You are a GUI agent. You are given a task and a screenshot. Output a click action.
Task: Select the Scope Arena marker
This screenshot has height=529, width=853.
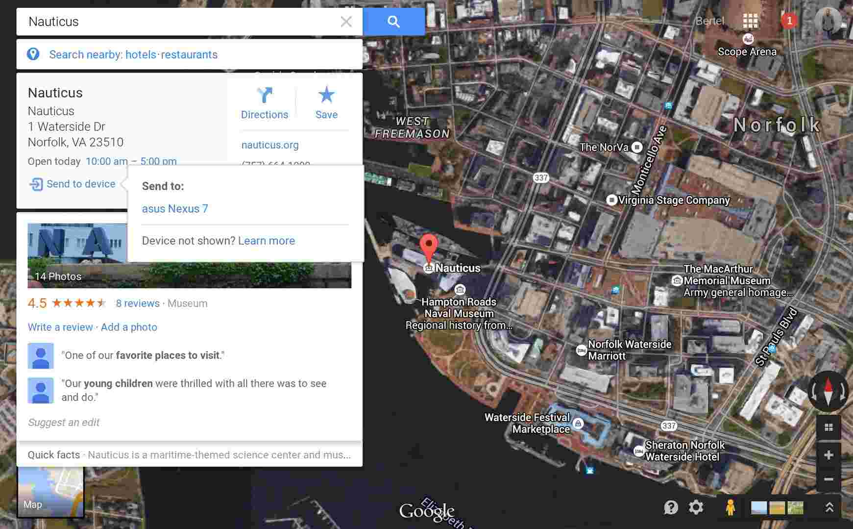point(748,38)
